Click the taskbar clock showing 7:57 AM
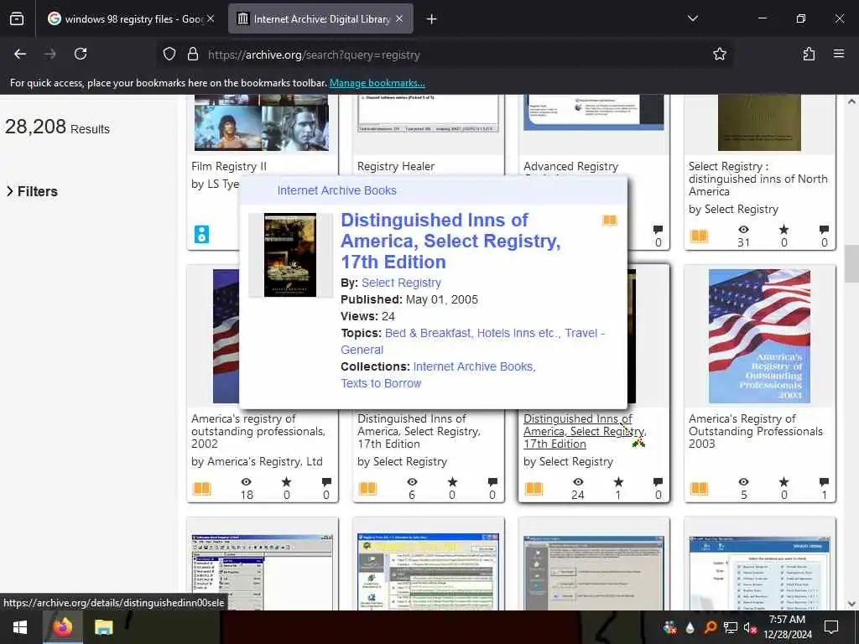 787,627
